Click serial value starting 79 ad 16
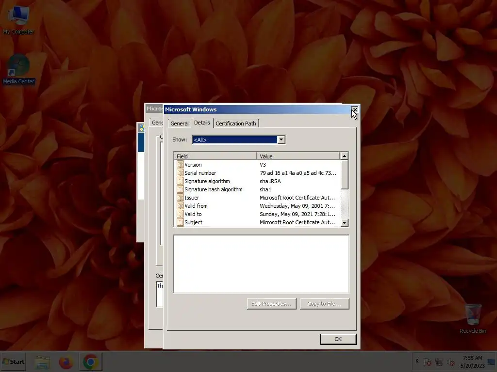This screenshot has width=497, height=372. 298,173
